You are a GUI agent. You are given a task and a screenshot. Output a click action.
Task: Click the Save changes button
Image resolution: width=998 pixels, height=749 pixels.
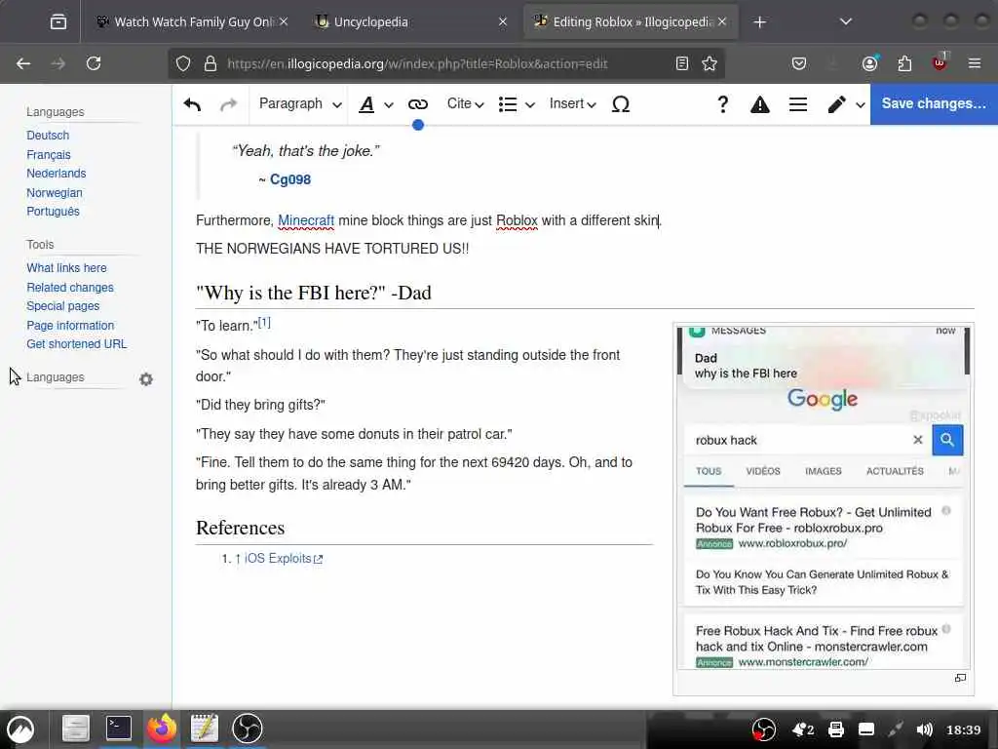[934, 103]
